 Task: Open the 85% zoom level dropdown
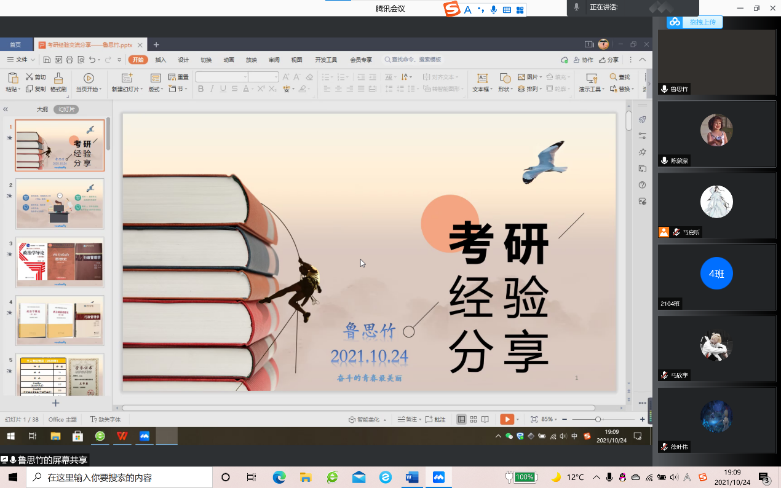pos(549,419)
